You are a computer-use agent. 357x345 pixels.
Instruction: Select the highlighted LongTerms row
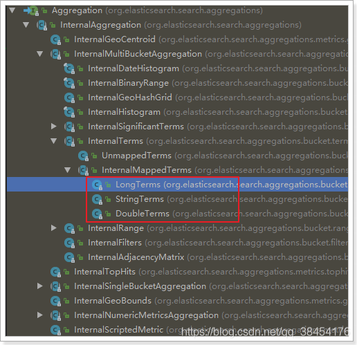(177, 185)
